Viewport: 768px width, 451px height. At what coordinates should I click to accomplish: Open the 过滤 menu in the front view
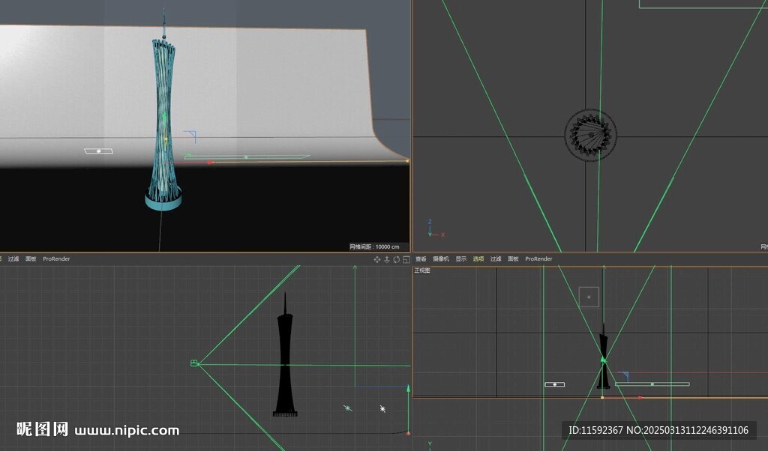click(x=496, y=258)
